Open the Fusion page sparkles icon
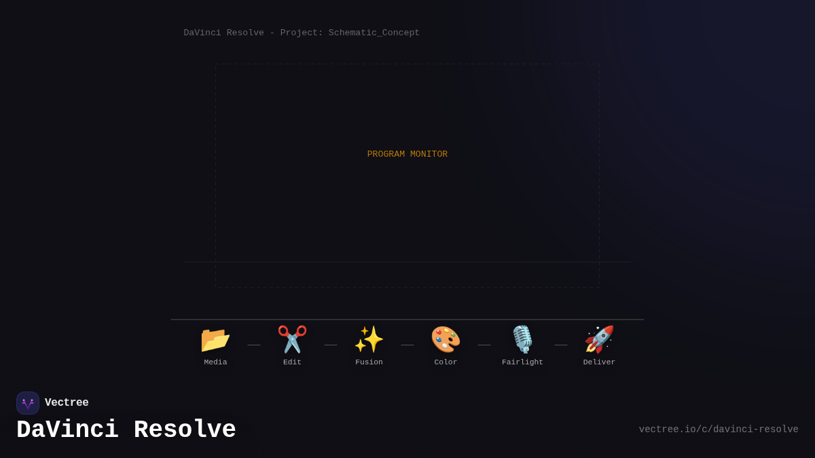This screenshot has height=458, width=815. 369,339
